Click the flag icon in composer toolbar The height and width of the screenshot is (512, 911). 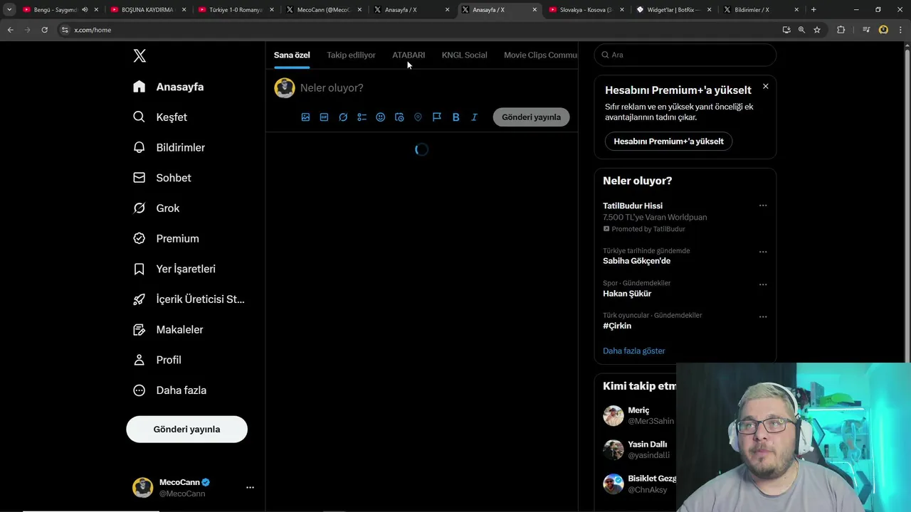point(437,117)
